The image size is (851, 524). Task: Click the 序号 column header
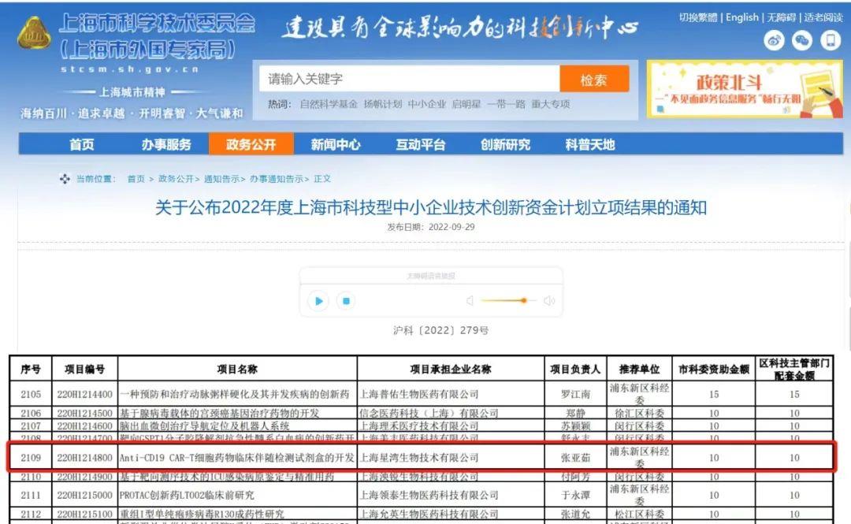31,370
